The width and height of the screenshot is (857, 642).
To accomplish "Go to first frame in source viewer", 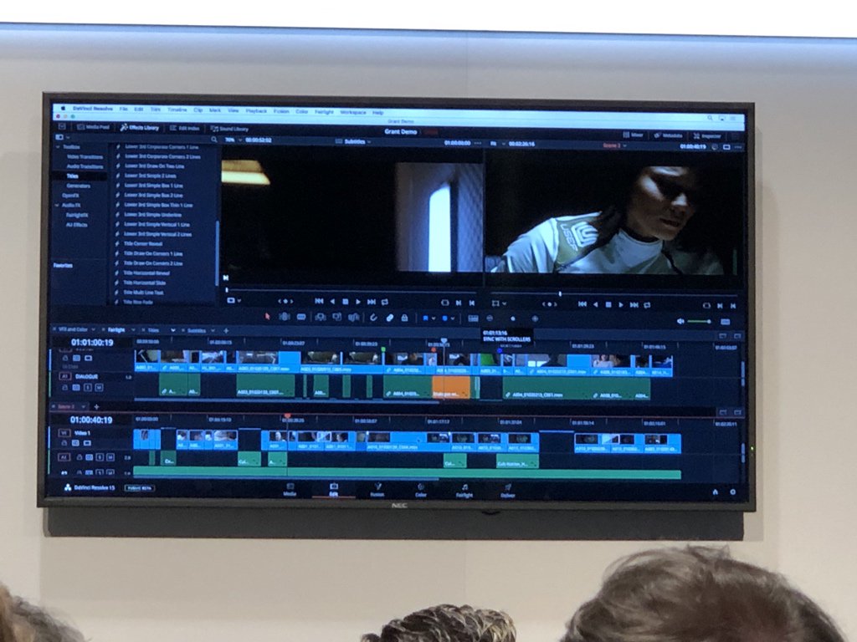I will (x=319, y=301).
